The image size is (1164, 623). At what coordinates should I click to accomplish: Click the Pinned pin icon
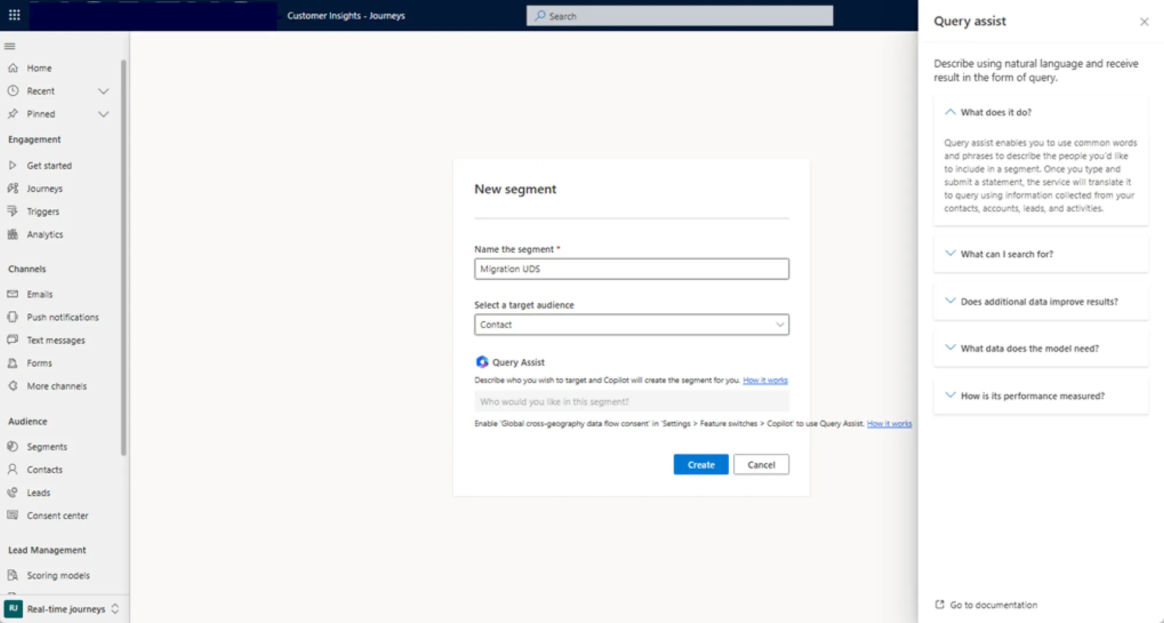pos(13,114)
